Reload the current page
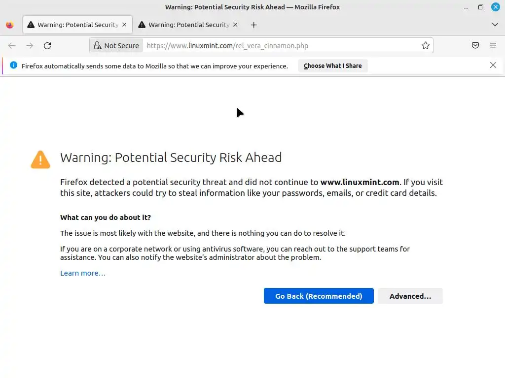 click(47, 46)
